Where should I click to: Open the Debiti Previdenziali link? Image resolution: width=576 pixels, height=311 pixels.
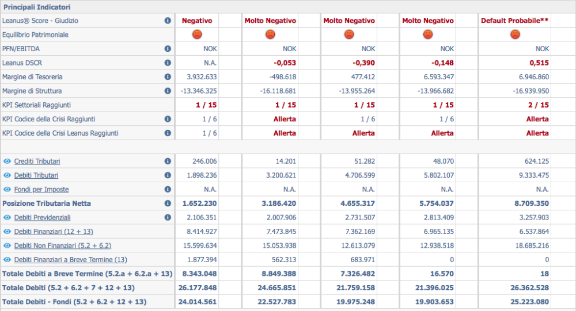tap(42, 217)
